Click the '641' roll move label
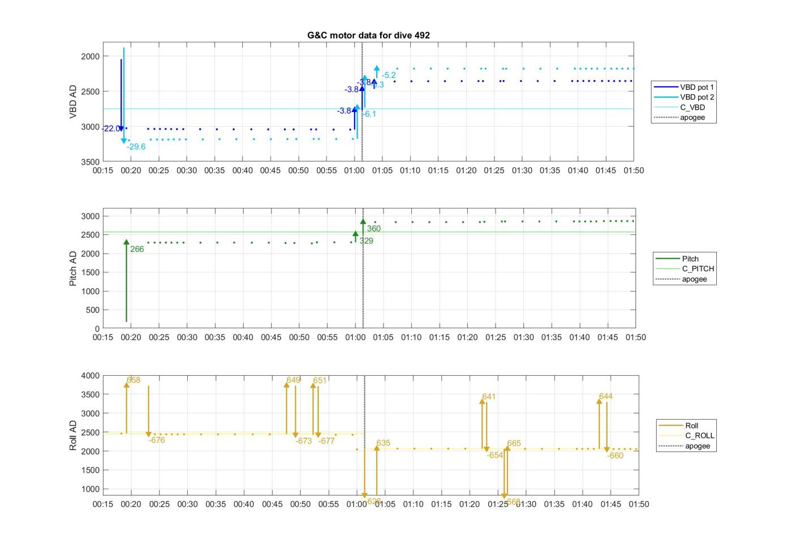This screenshot has height=557, width=792. pos(489,397)
